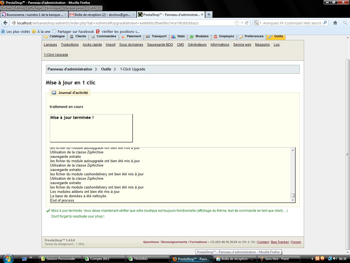Open the Magasins link
The image size is (350, 263).
pos(262,45)
